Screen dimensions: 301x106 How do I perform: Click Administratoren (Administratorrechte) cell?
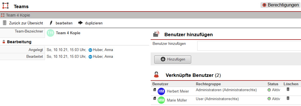226,90
